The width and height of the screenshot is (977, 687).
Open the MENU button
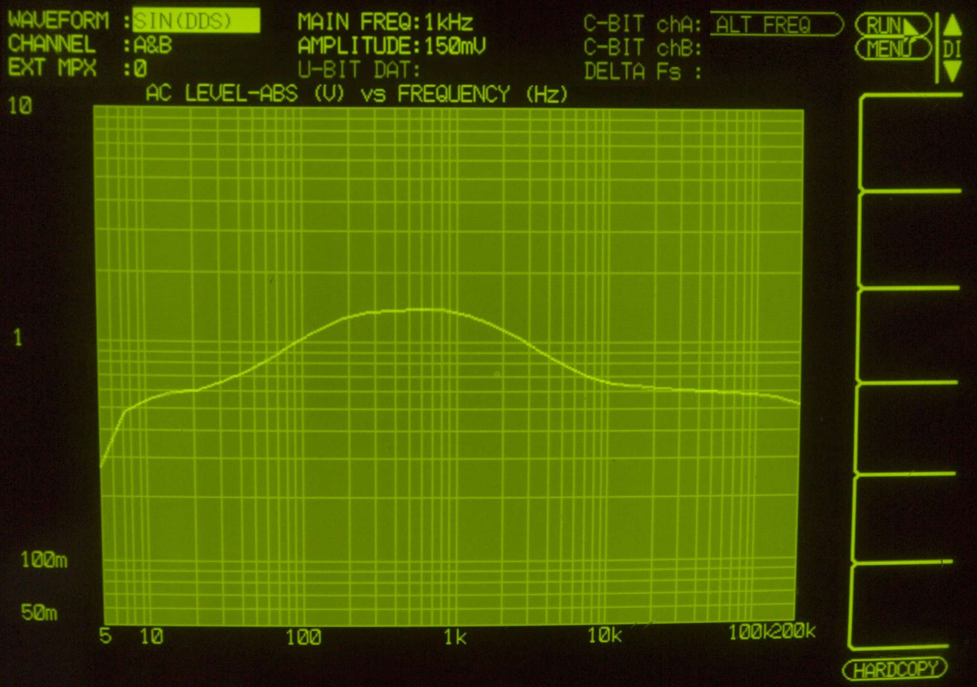(x=893, y=49)
